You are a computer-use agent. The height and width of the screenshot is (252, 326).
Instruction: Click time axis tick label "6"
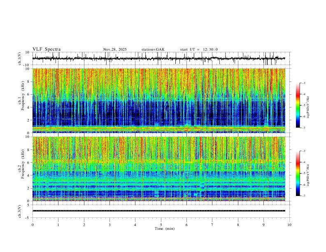click(187, 225)
